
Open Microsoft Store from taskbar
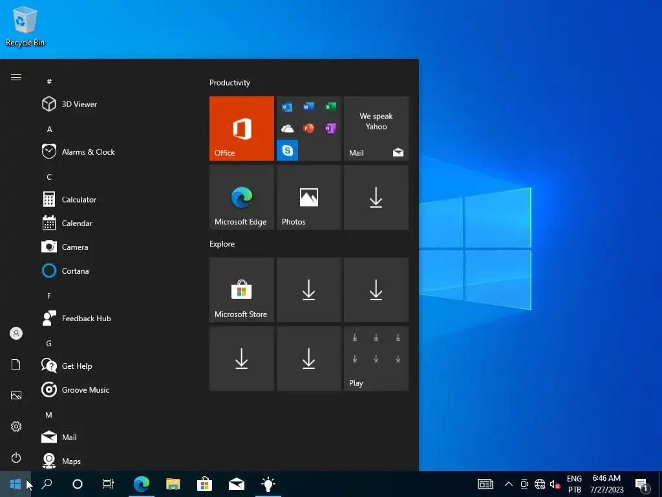(x=204, y=484)
